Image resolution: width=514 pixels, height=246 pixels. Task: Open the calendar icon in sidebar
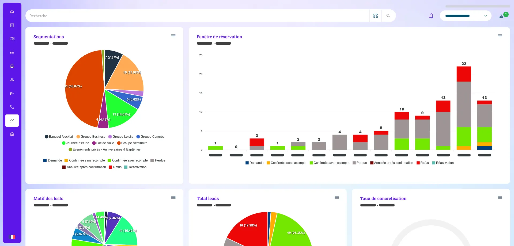[12, 25]
